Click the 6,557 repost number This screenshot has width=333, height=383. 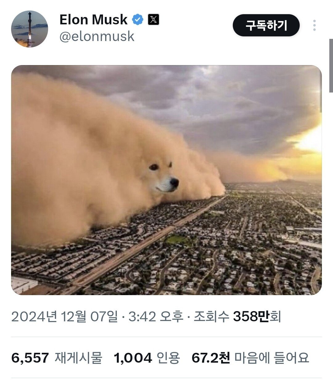30,358
